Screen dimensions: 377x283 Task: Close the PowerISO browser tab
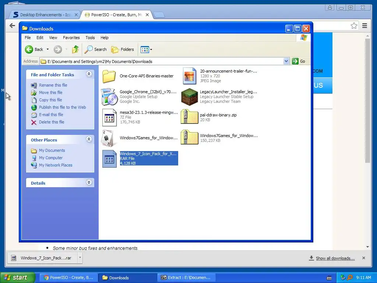(147, 15)
